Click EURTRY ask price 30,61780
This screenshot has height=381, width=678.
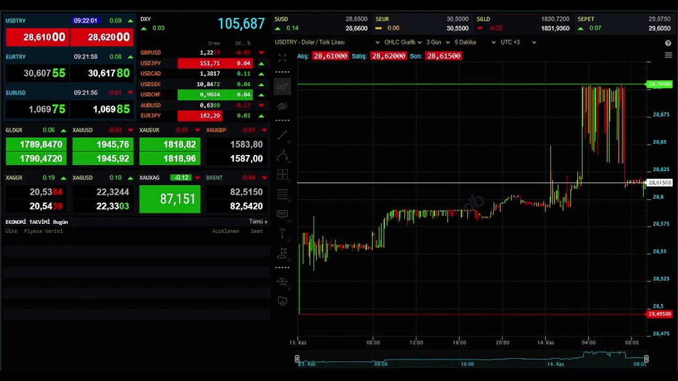tap(102, 73)
